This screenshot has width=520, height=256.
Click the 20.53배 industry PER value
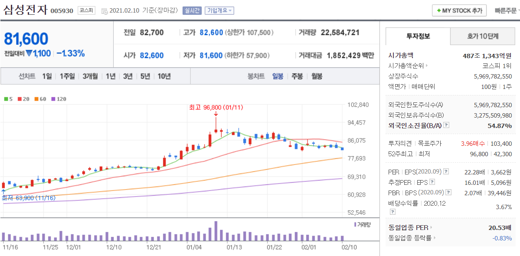(x=500, y=227)
